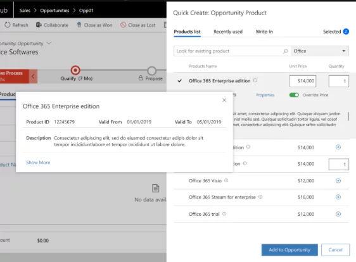Open info for Office 365 Stream for enterprise

pyautogui.click(x=260, y=197)
